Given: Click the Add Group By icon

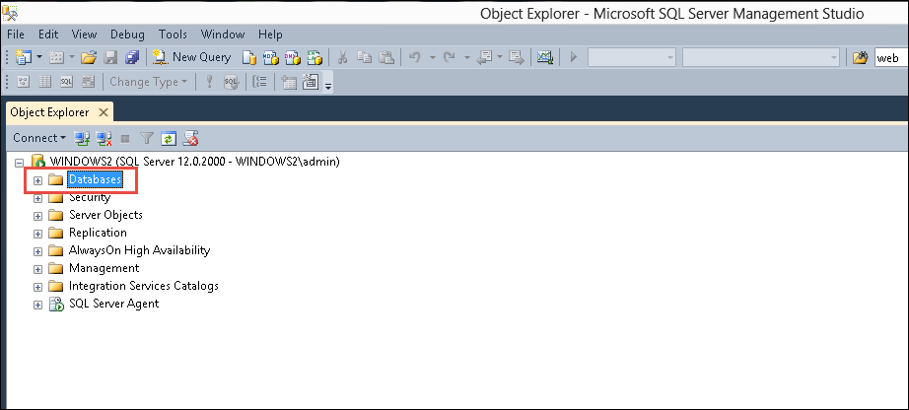Looking at the screenshot, I should [x=259, y=82].
